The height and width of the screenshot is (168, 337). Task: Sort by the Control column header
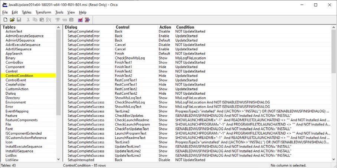(122, 27)
